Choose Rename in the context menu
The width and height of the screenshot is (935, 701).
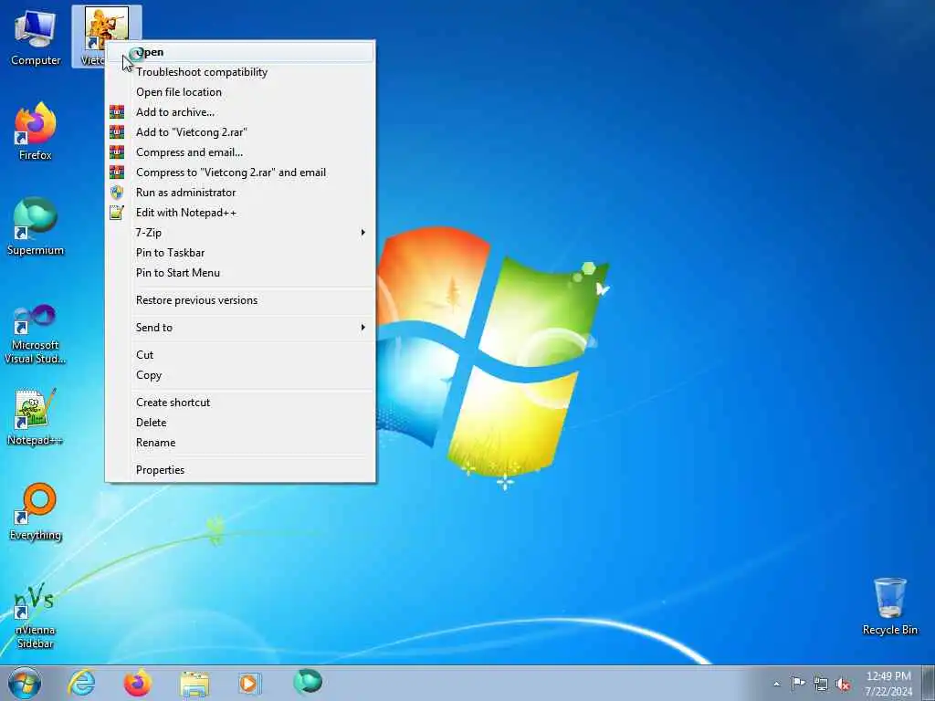(241, 443)
